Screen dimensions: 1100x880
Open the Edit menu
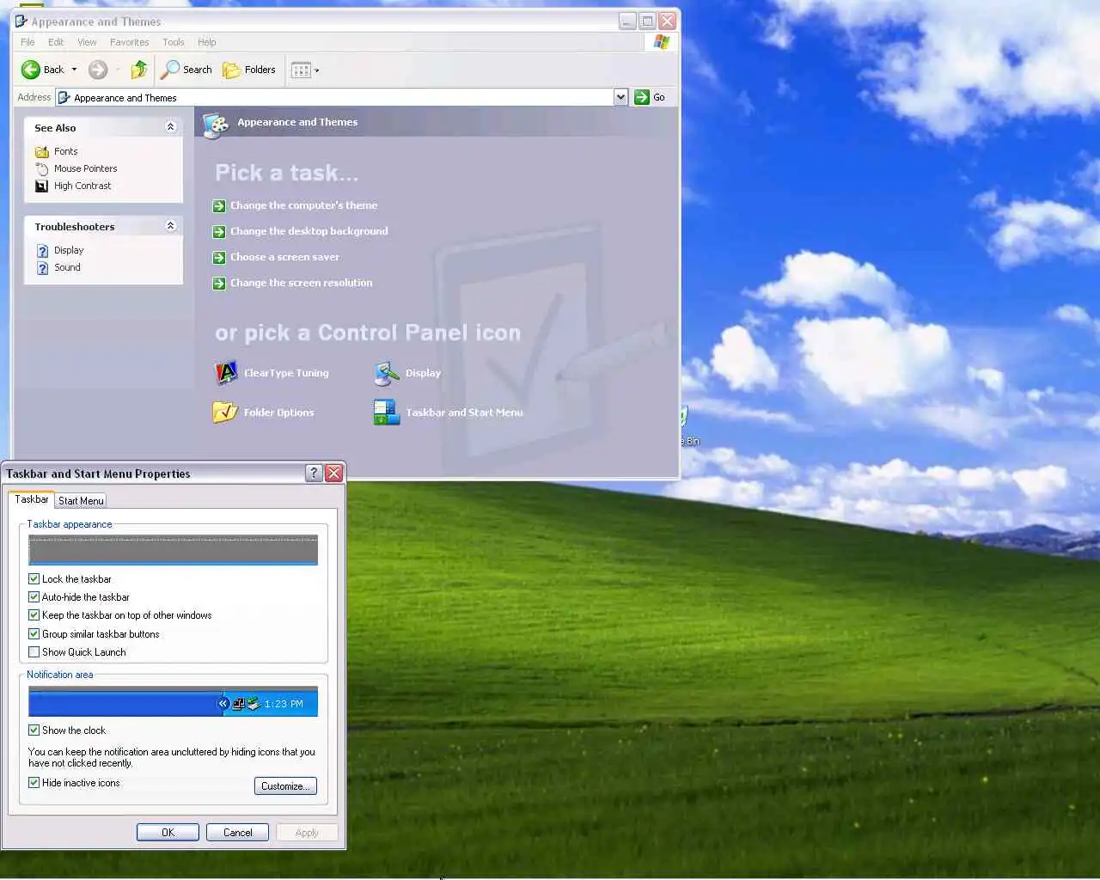click(56, 42)
